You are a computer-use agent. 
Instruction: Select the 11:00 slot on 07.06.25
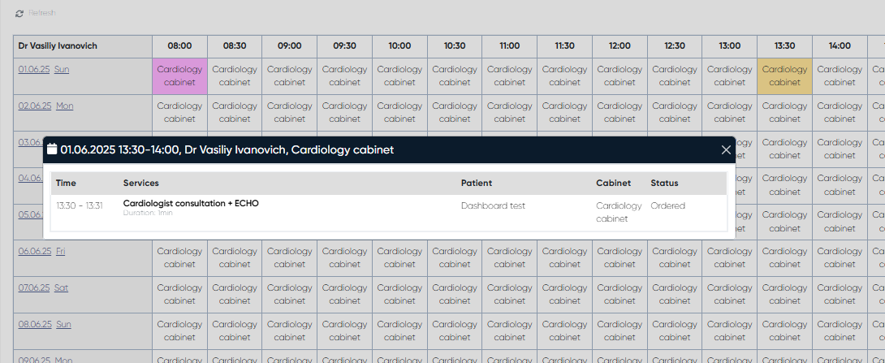pos(509,294)
